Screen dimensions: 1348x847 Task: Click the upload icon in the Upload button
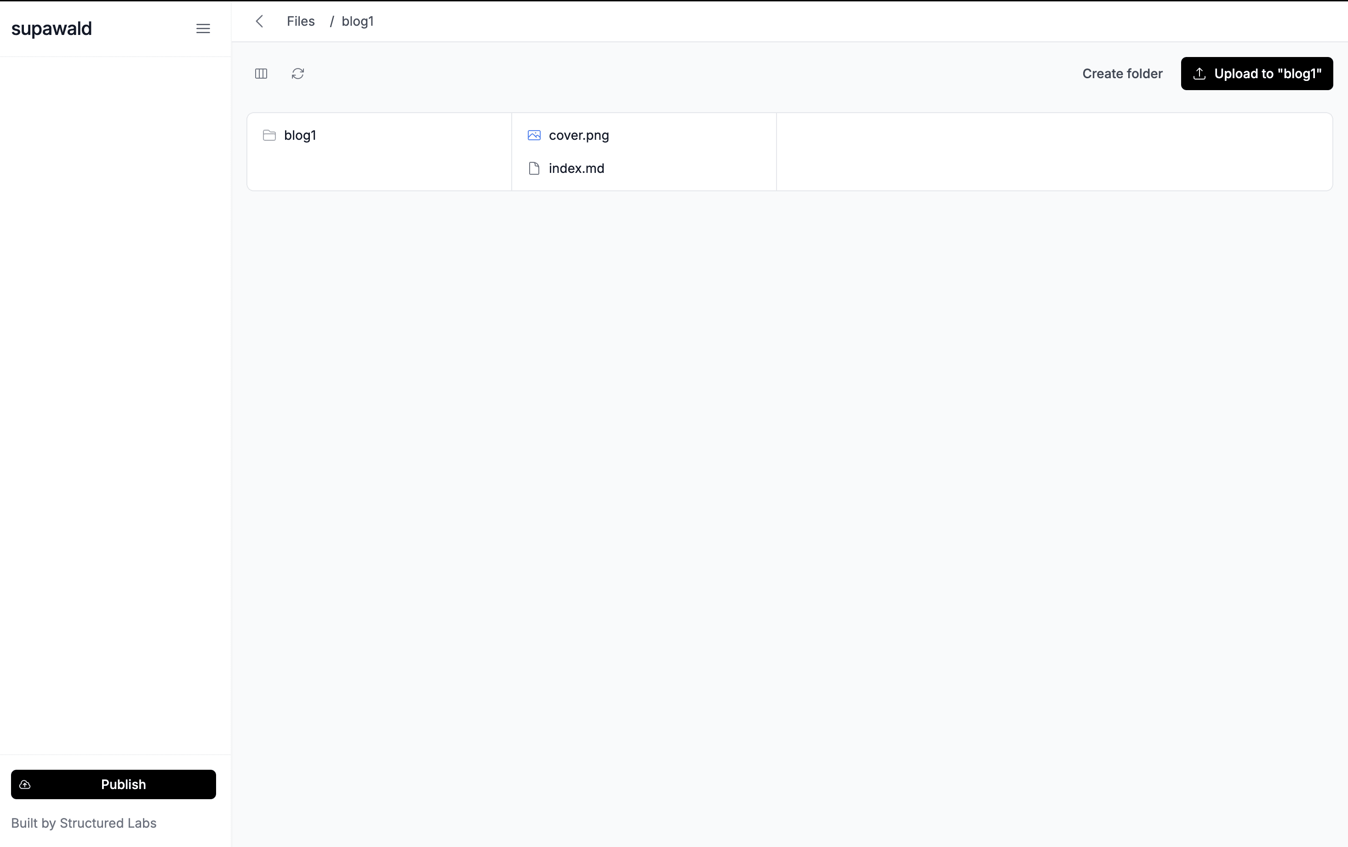coord(1199,73)
